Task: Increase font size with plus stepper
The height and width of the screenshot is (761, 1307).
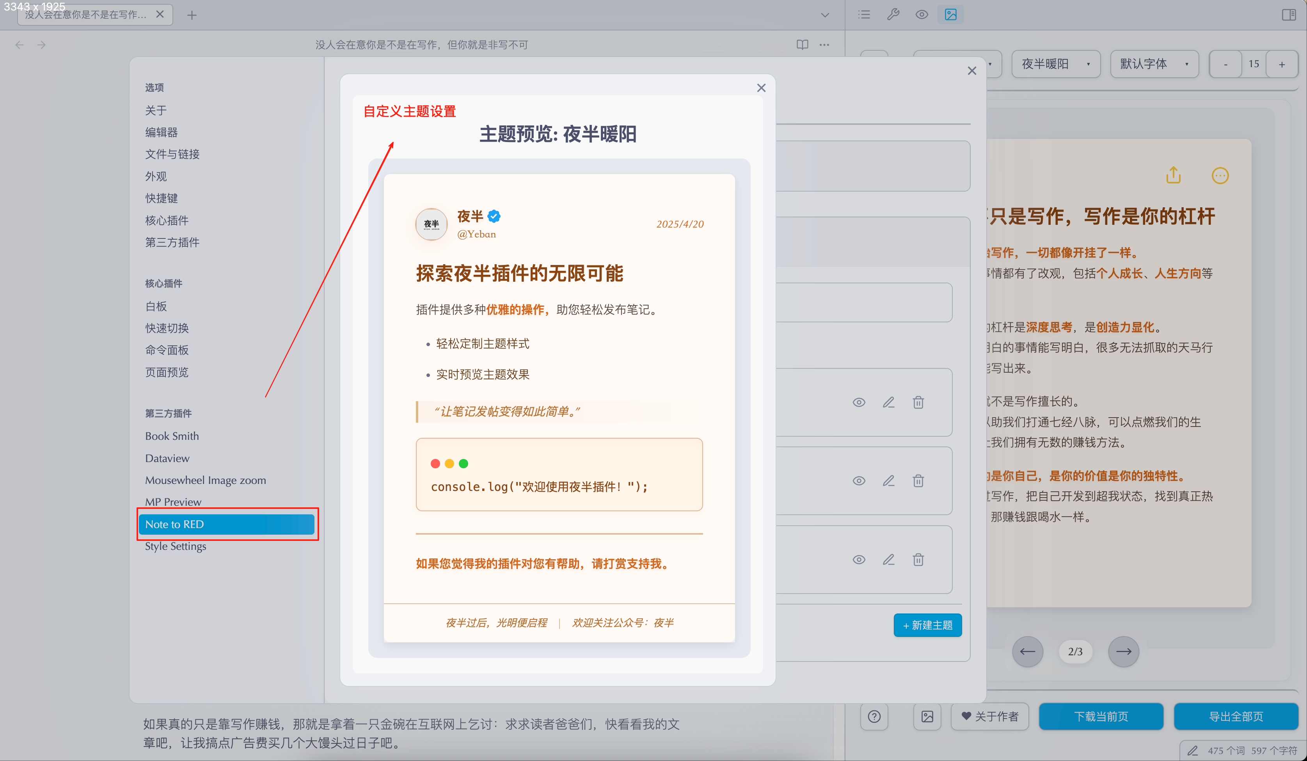Action: coord(1282,64)
